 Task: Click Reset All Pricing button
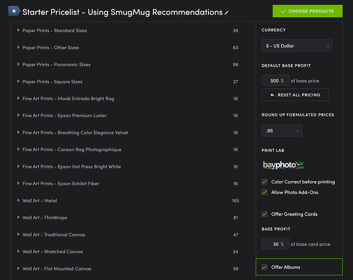pyautogui.click(x=295, y=95)
